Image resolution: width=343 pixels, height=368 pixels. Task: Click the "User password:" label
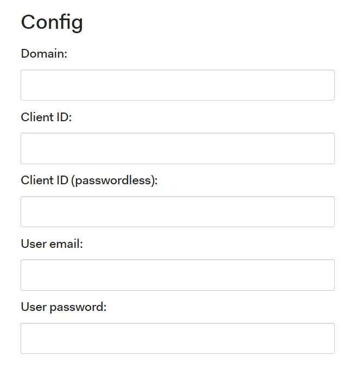coord(63,307)
